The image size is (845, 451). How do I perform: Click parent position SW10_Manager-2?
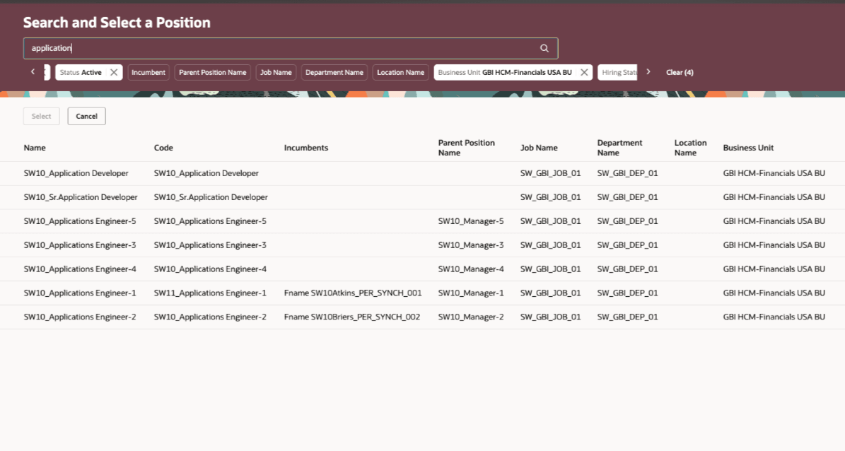click(x=471, y=317)
